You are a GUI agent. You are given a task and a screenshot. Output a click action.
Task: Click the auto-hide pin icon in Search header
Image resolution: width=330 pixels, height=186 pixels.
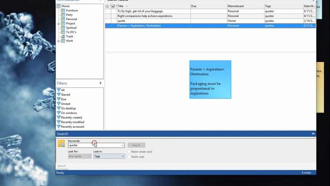(313, 134)
